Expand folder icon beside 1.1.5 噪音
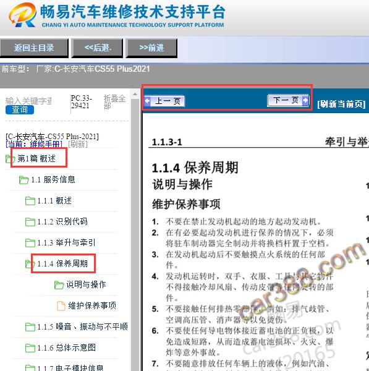This screenshot has width=369, height=371. [30, 327]
